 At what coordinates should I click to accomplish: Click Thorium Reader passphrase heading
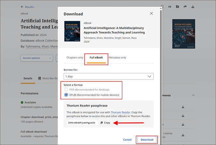click(87, 106)
